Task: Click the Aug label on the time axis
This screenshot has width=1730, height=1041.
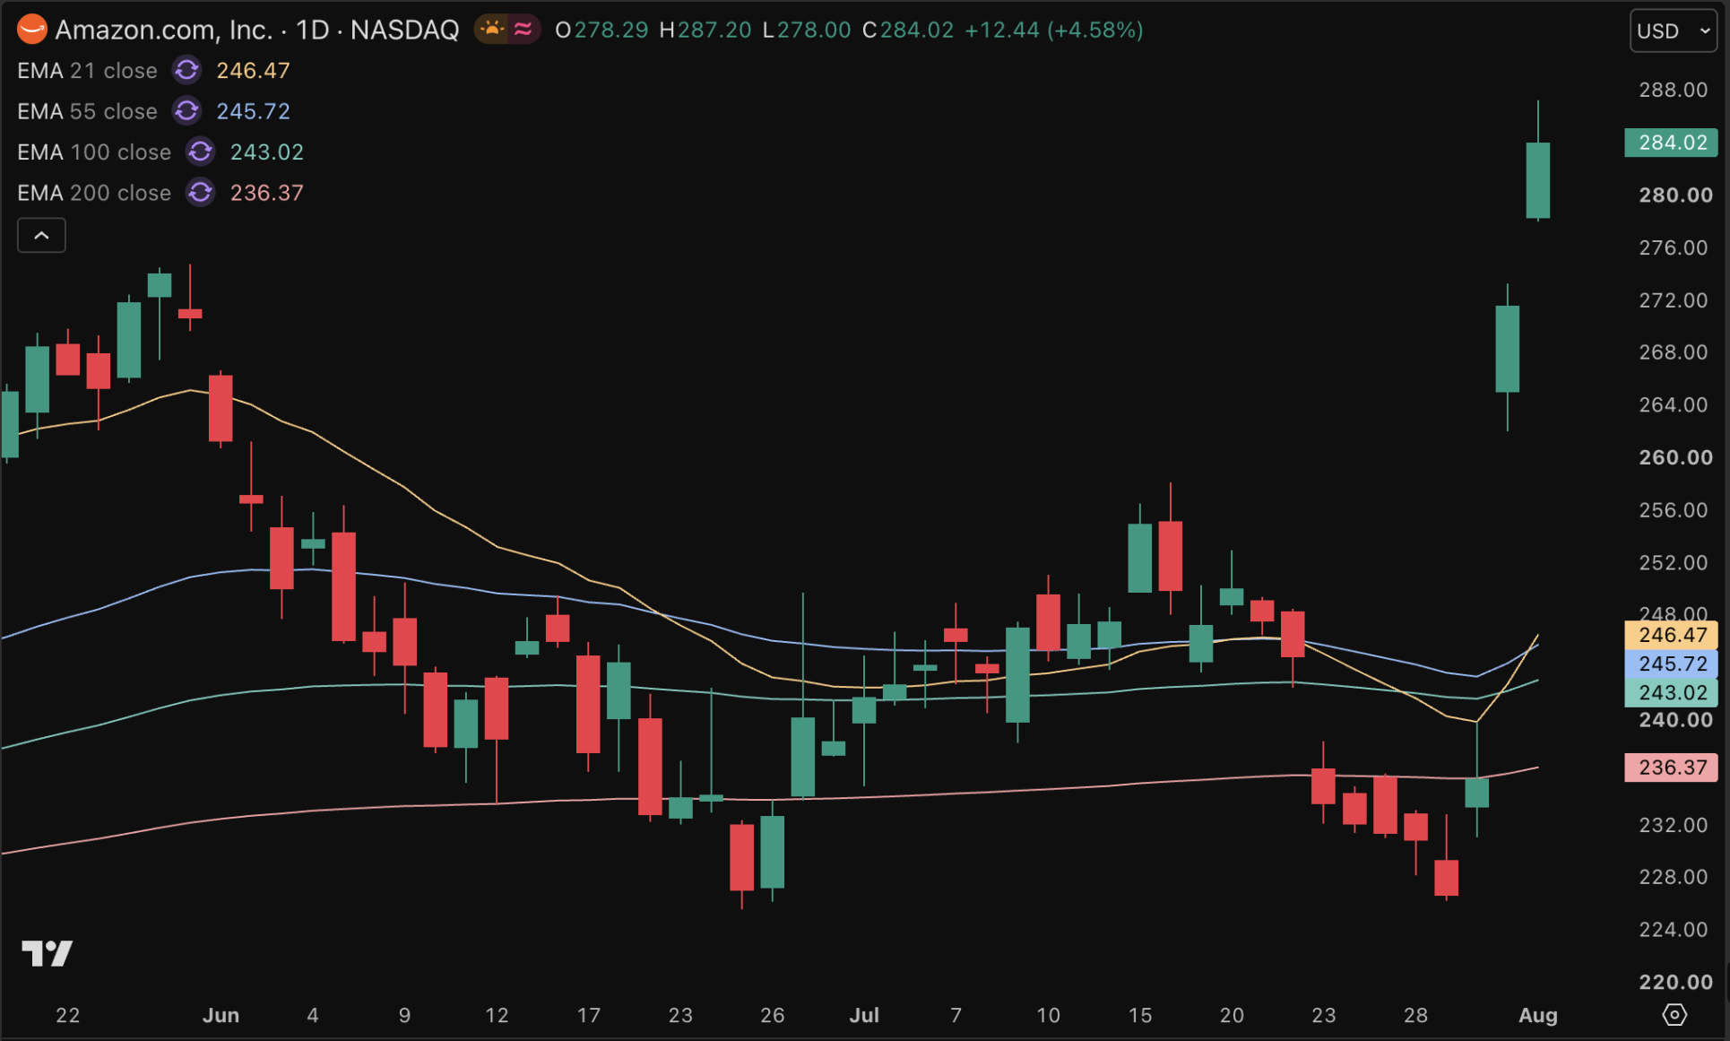Action: (1538, 1015)
